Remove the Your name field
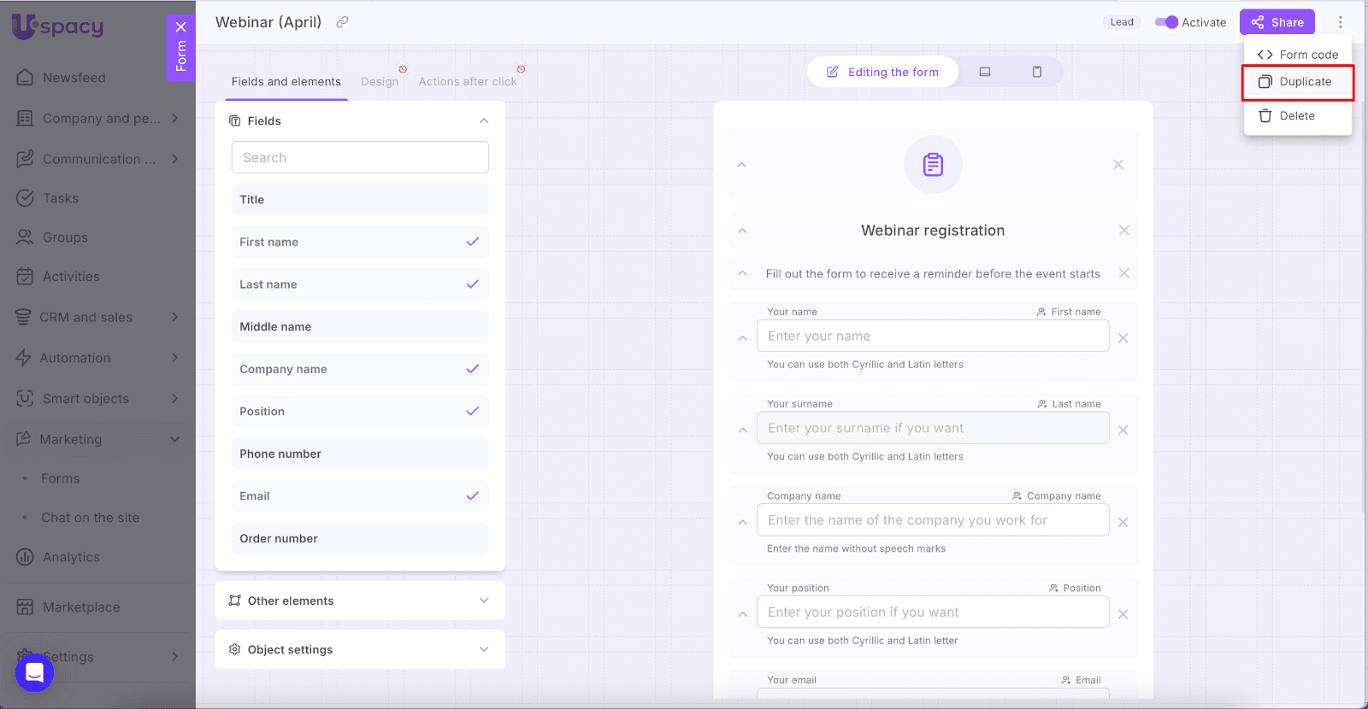Image resolution: width=1368 pixels, height=709 pixels. point(1123,338)
